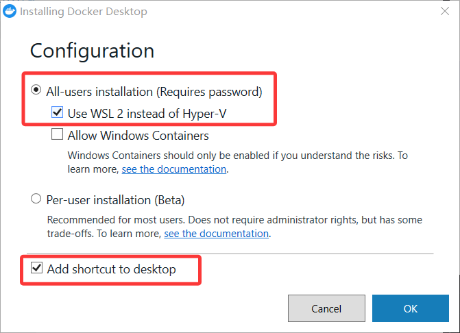
Task: Click the 'Allow Windows Containers' label text
Action: (x=138, y=136)
